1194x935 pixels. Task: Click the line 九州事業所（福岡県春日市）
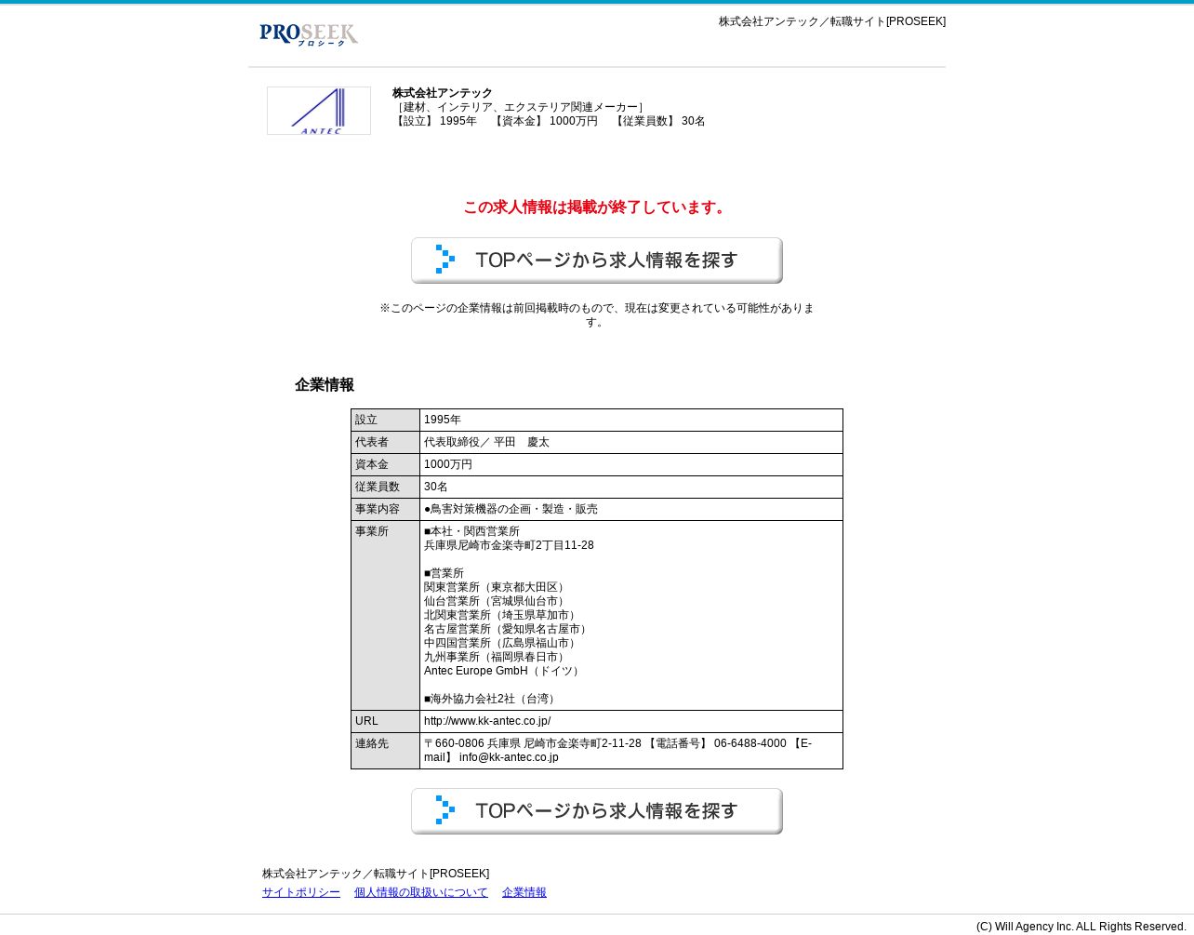(497, 658)
